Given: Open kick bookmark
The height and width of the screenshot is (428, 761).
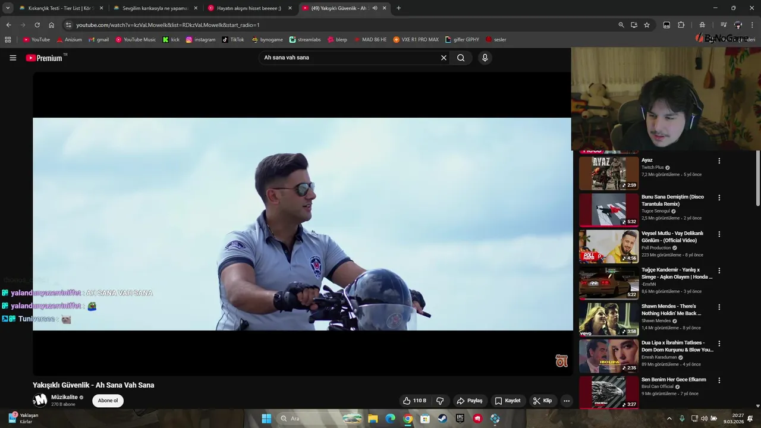Looking at the screenshot, I should click(x=171, y=40).
